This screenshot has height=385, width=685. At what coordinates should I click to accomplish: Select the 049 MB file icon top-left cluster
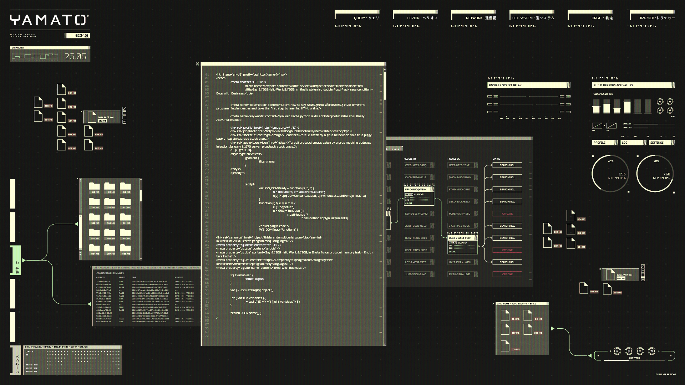tap(62, 103)
